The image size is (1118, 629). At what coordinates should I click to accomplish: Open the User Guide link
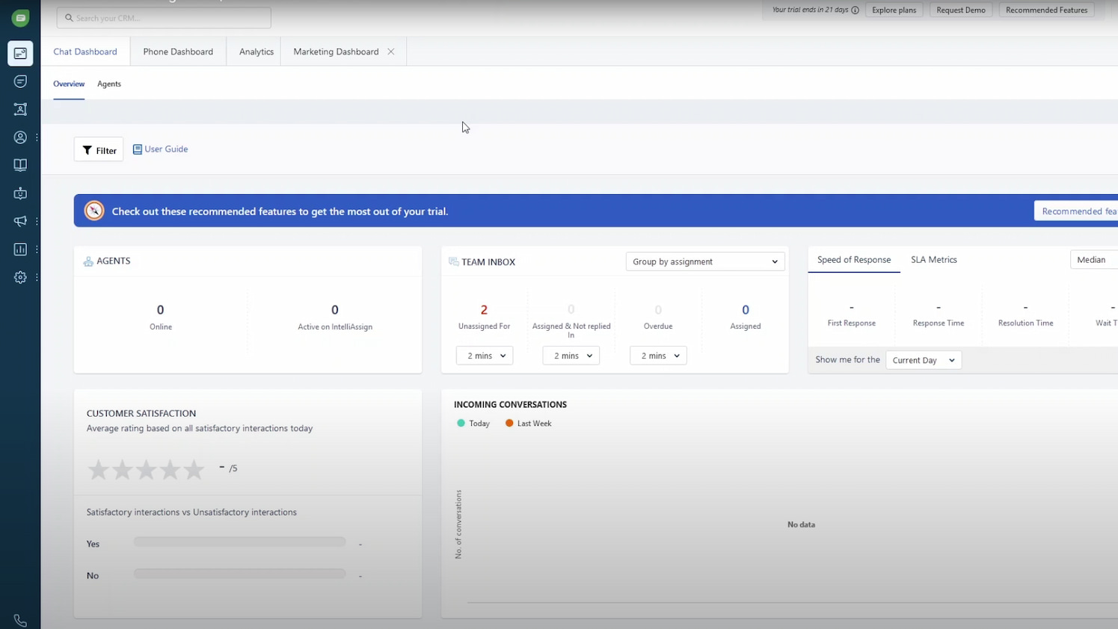click(160, 149)
